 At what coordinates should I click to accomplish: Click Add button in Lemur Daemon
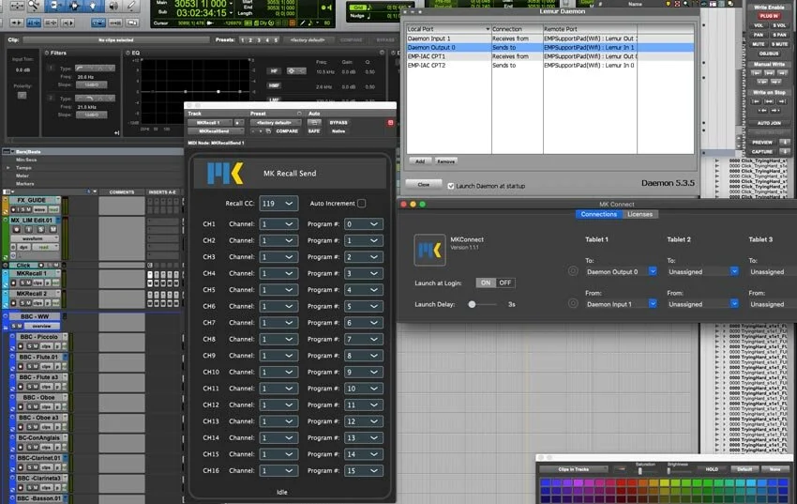pos(420,161)
